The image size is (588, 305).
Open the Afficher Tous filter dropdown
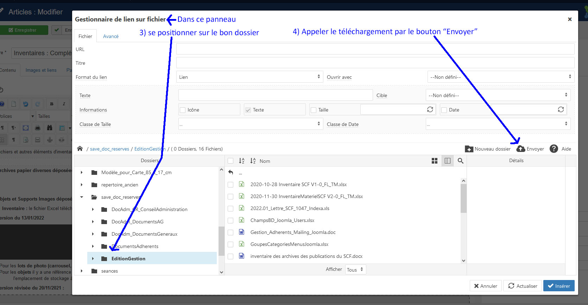pos(355,270)
